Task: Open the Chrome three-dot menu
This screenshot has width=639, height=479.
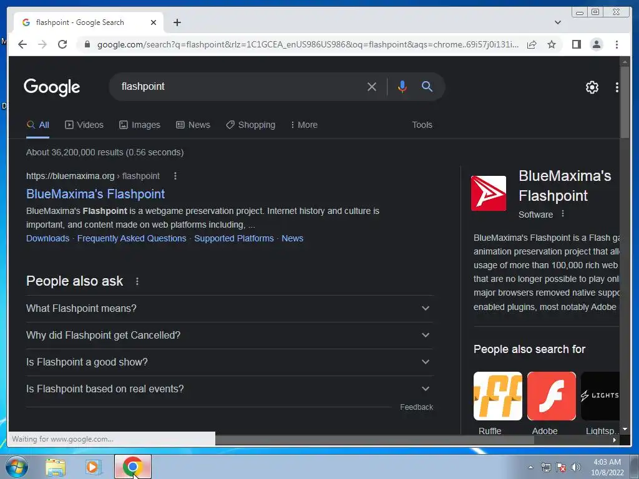Action: 617,44
